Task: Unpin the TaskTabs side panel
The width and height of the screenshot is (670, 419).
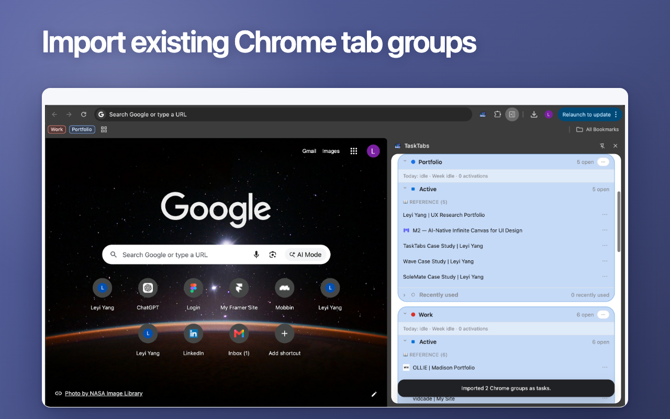Action: pos(602,146)
